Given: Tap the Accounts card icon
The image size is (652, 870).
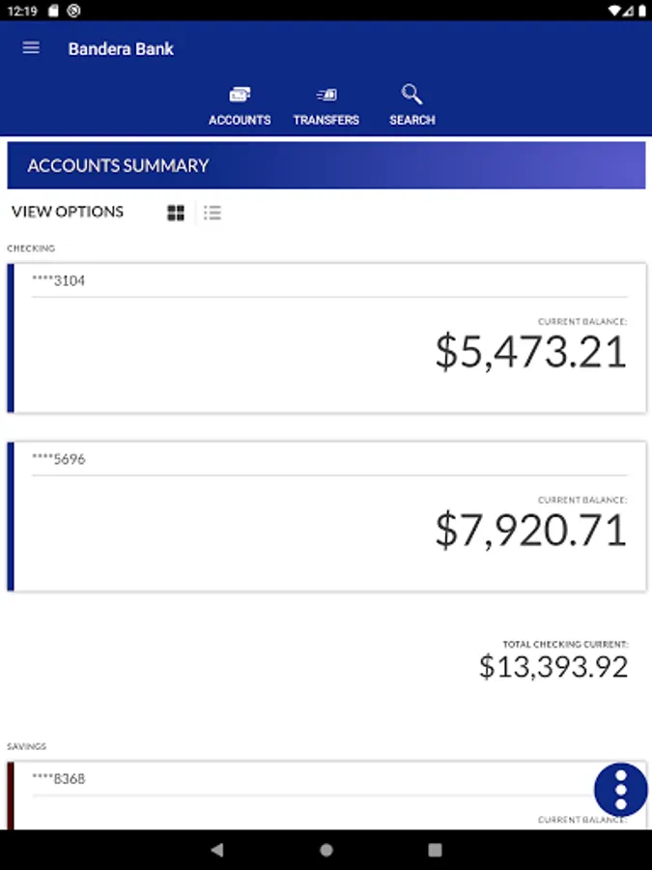Looking at the screenshot, I should pos(240,95).
